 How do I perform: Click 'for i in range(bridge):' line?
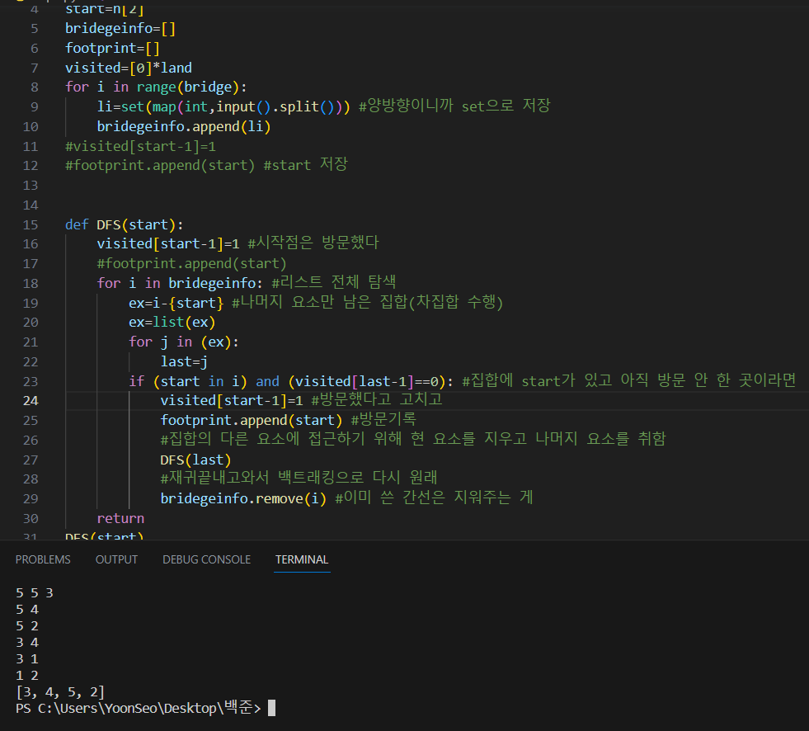(x=156, y=87)
